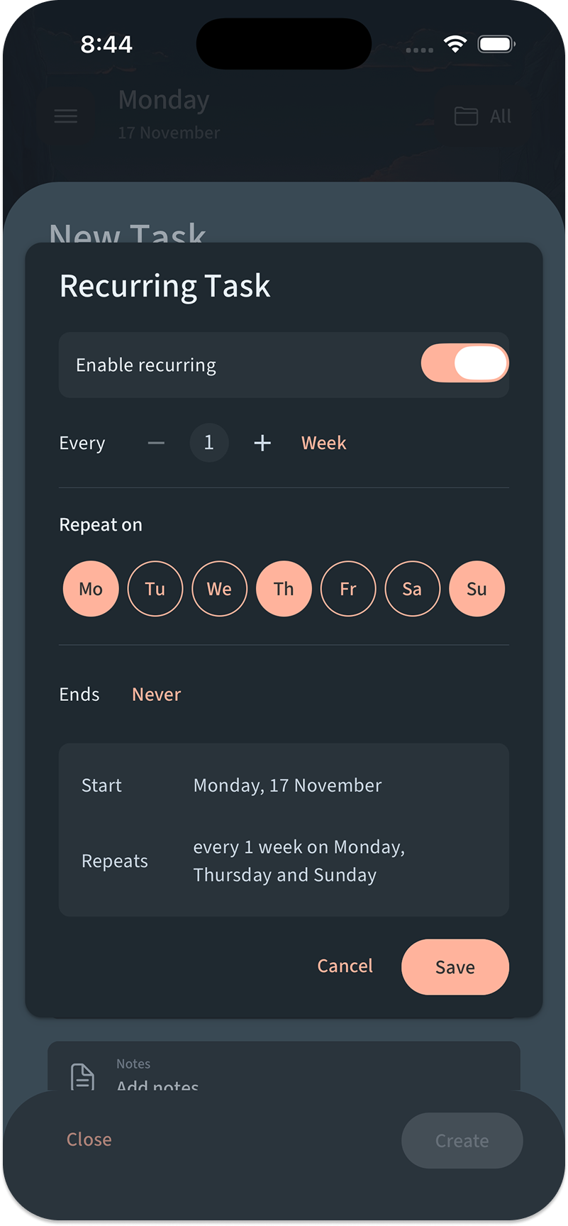Image resolution: width=568 pixels, height=1226 pixels.
Task: Deselect Sunday repeat day
Action: [477, 588]
